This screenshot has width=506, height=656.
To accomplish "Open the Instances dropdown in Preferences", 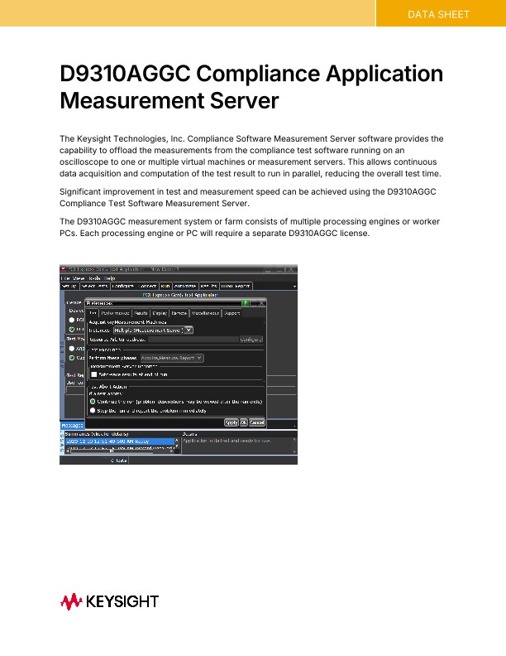I will (153, 330).
